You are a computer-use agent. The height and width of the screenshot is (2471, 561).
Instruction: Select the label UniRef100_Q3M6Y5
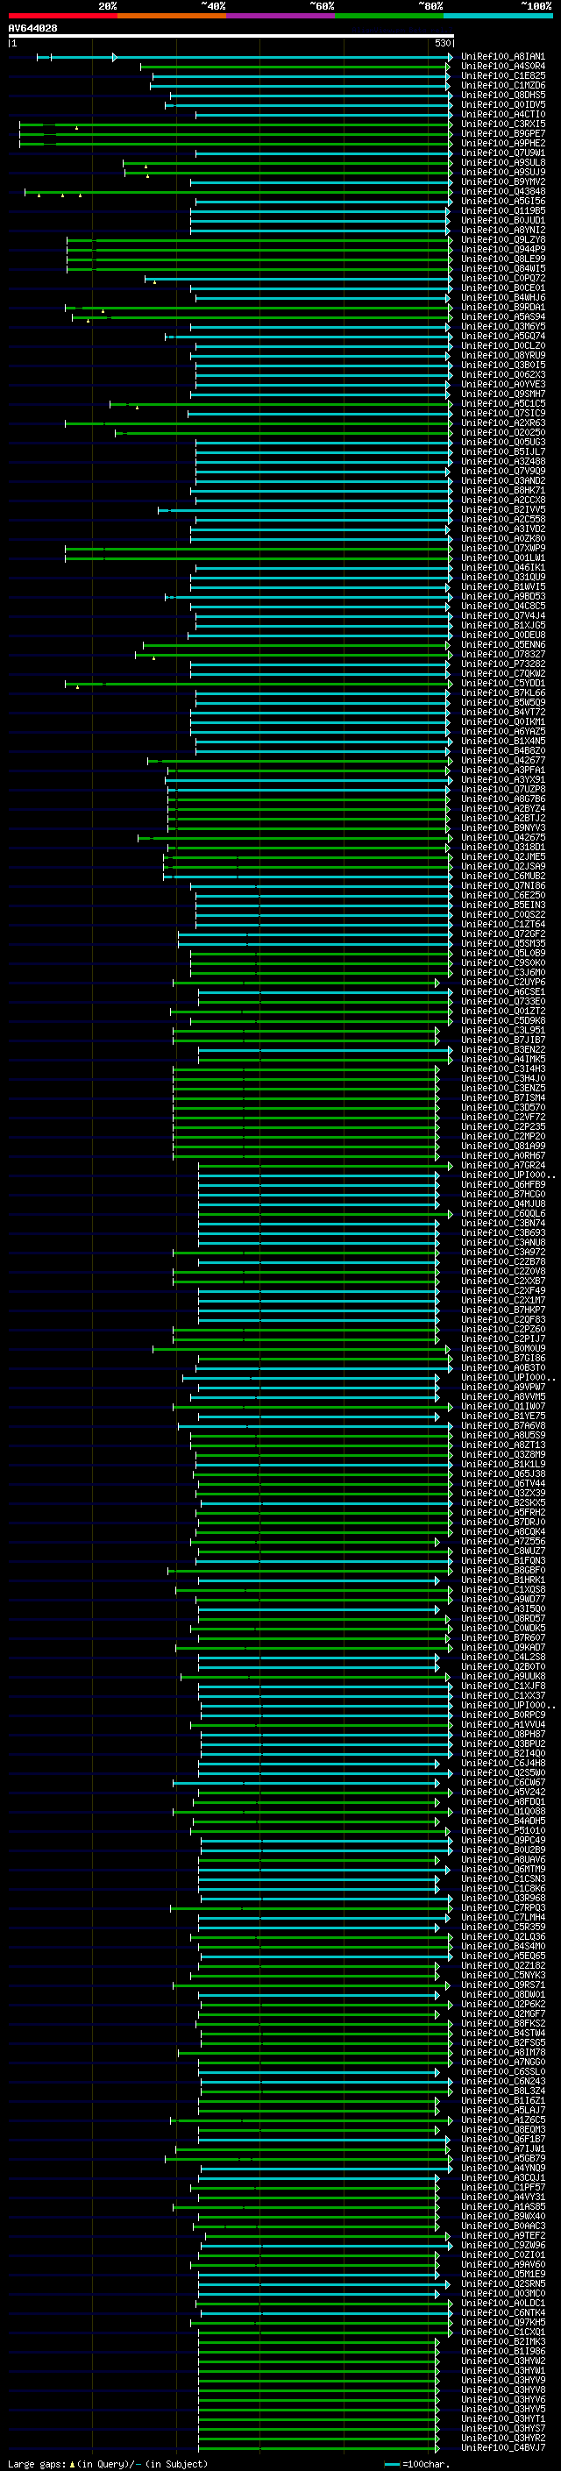tap(502, 327)
